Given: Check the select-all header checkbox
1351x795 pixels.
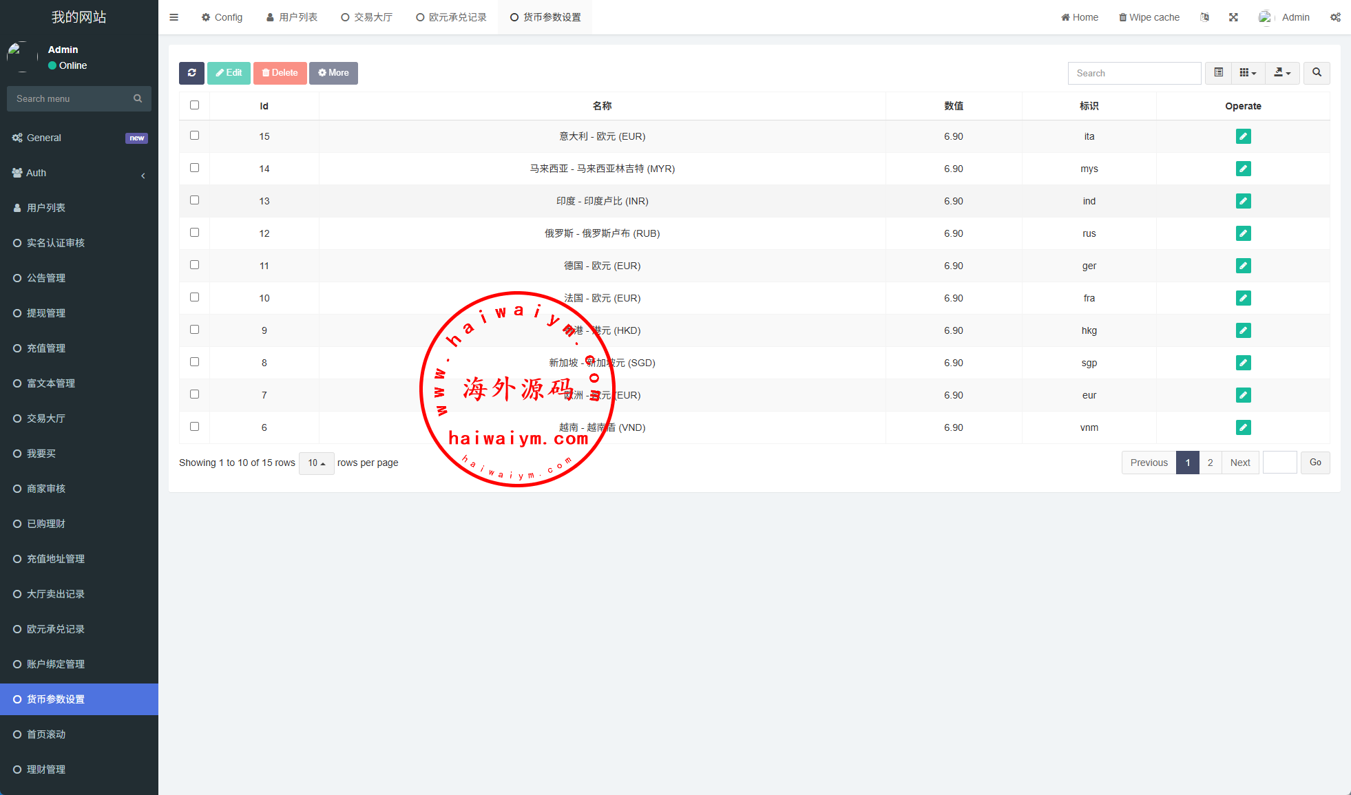Looking at the screenshot, I should (194, 105).
